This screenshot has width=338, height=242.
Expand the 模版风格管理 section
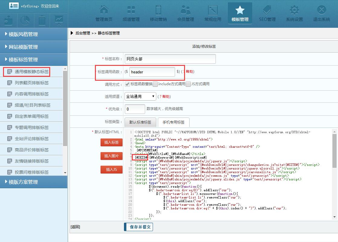pos(34,34)
